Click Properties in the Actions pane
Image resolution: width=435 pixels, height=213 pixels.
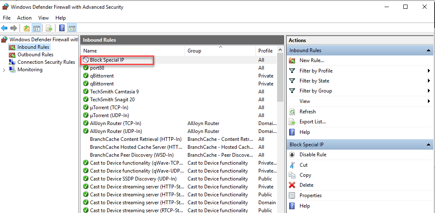click(310, 195)
